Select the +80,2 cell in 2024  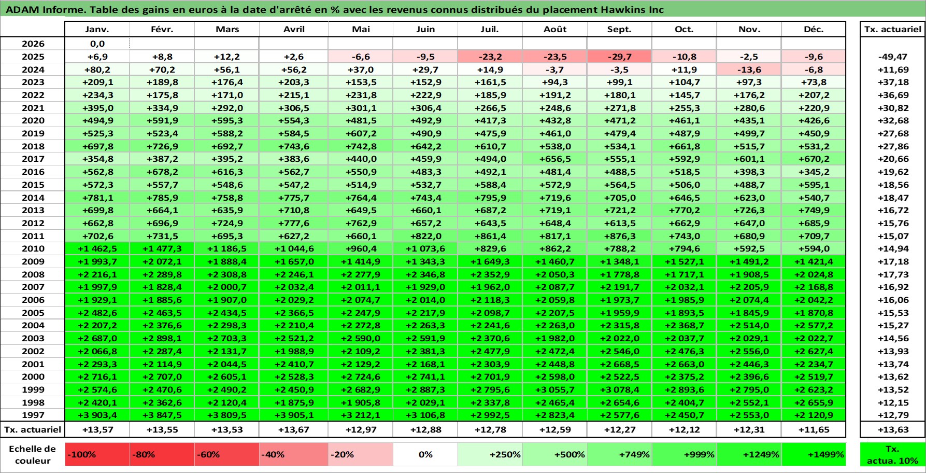[97, 69]
